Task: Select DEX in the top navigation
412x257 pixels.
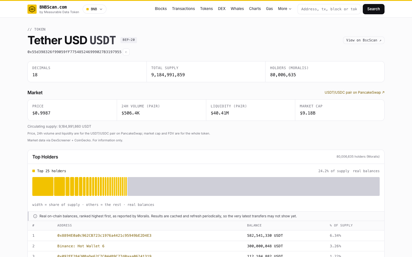Action: 222,9
